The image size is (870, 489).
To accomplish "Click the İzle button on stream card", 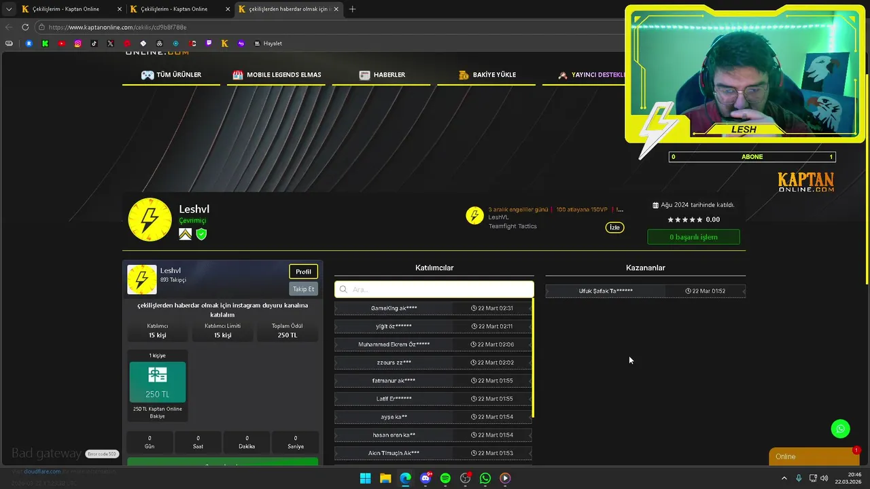I will tap(614, 228).
